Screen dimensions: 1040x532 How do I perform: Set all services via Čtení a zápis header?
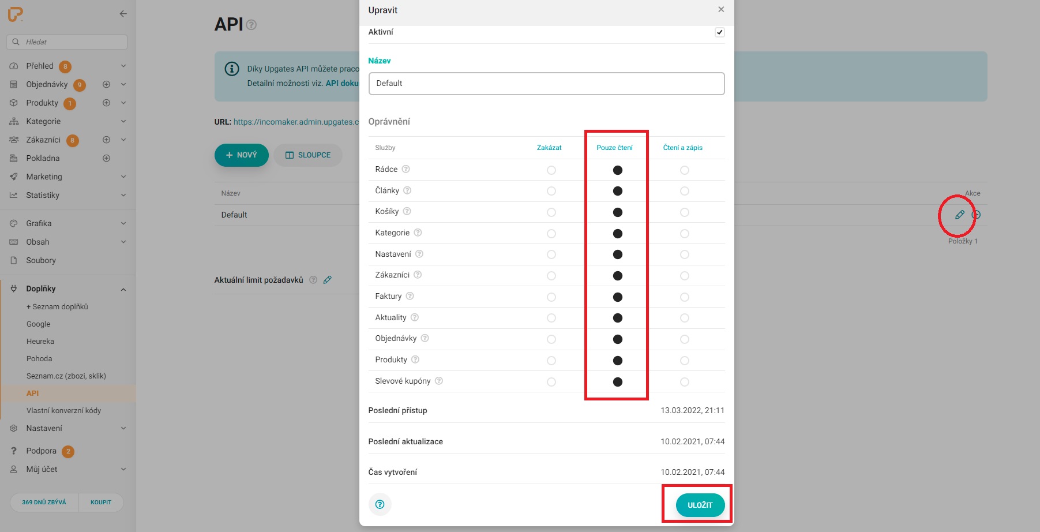[x=683, y=148]
